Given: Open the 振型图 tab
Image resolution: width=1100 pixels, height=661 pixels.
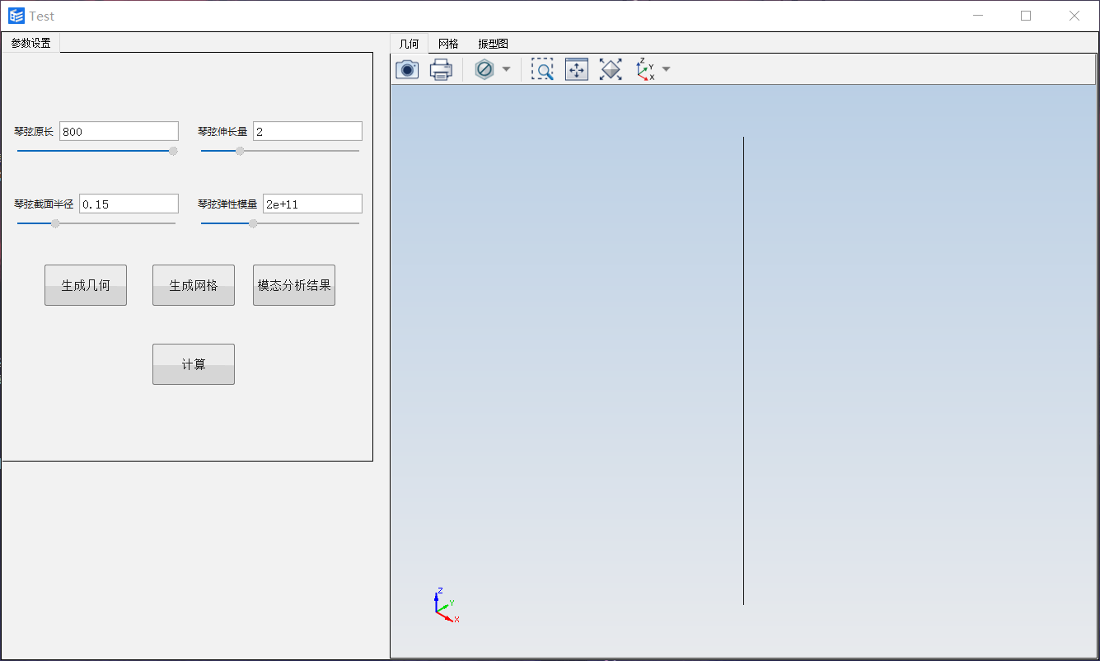Looking at the screenshot, I should pyautogui.click(x=493, y=44).
